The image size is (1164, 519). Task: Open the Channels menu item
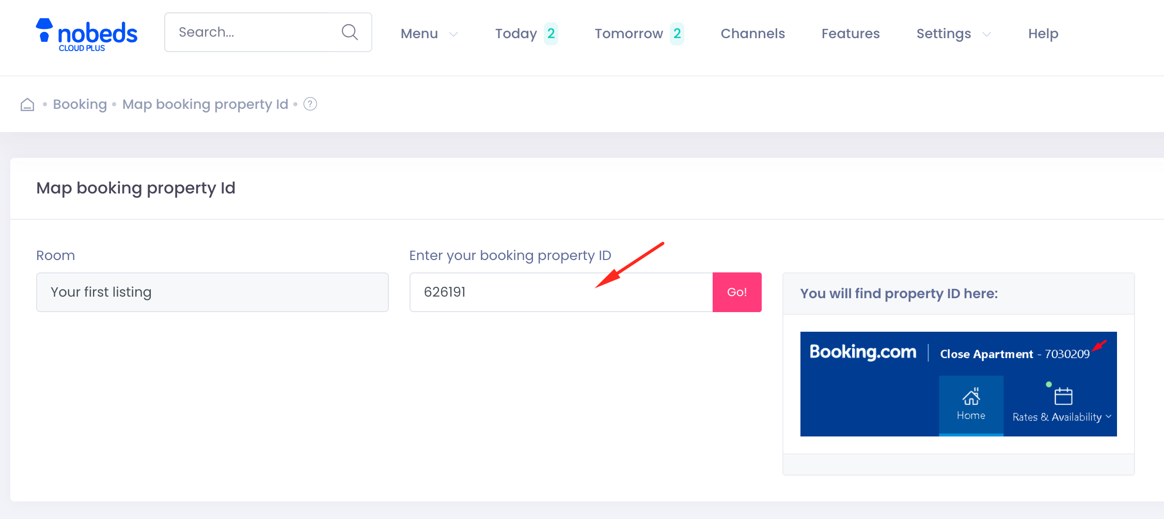[752, 34]
